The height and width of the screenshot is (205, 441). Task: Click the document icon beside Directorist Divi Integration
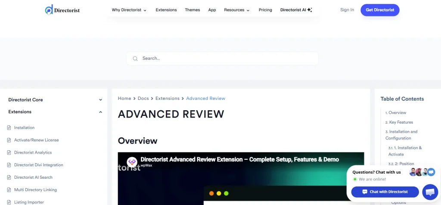9,165
